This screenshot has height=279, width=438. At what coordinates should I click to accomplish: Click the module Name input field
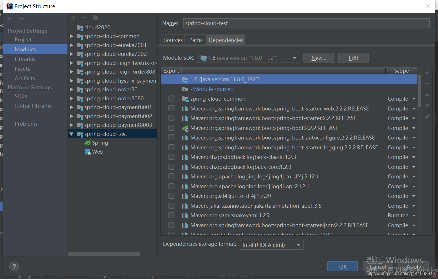(x=306, y=23)
